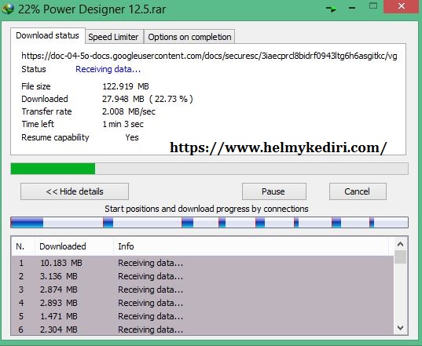Select connection row with 2.874 MB
Viewport: 422px width, 346px height.
coord(202,290)
